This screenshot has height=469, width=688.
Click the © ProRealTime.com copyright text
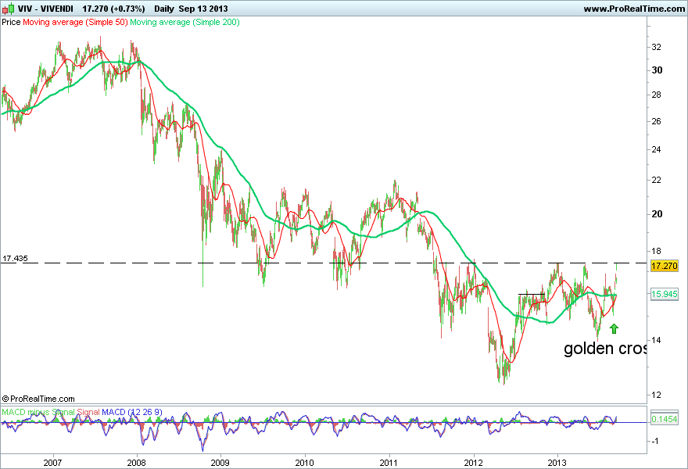pyautogui.click(x=38, y=399)
